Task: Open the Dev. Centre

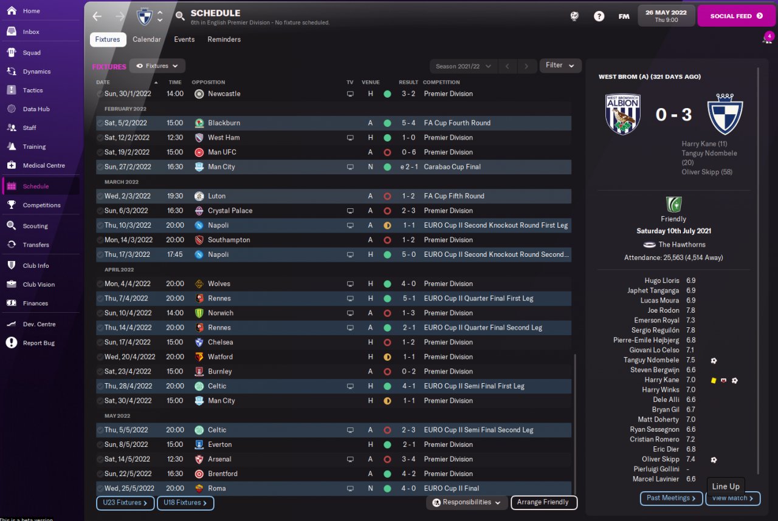Action: (40, 324)
